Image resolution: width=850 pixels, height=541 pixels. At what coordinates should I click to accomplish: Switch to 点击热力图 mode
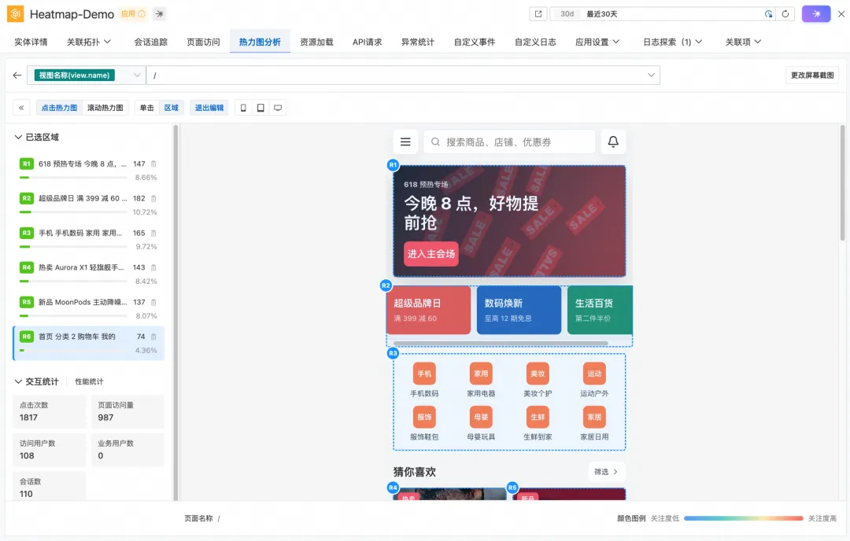tap(59, 108)
